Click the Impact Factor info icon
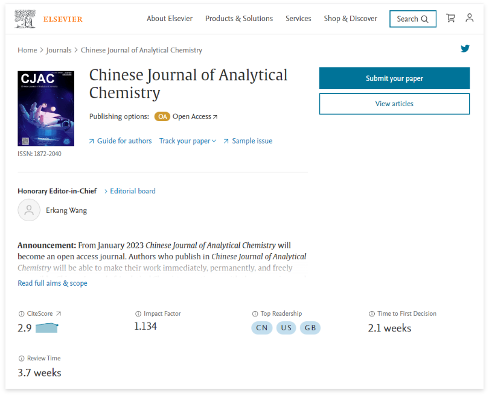This screenshot has height=396, width=489. (138, 314)
